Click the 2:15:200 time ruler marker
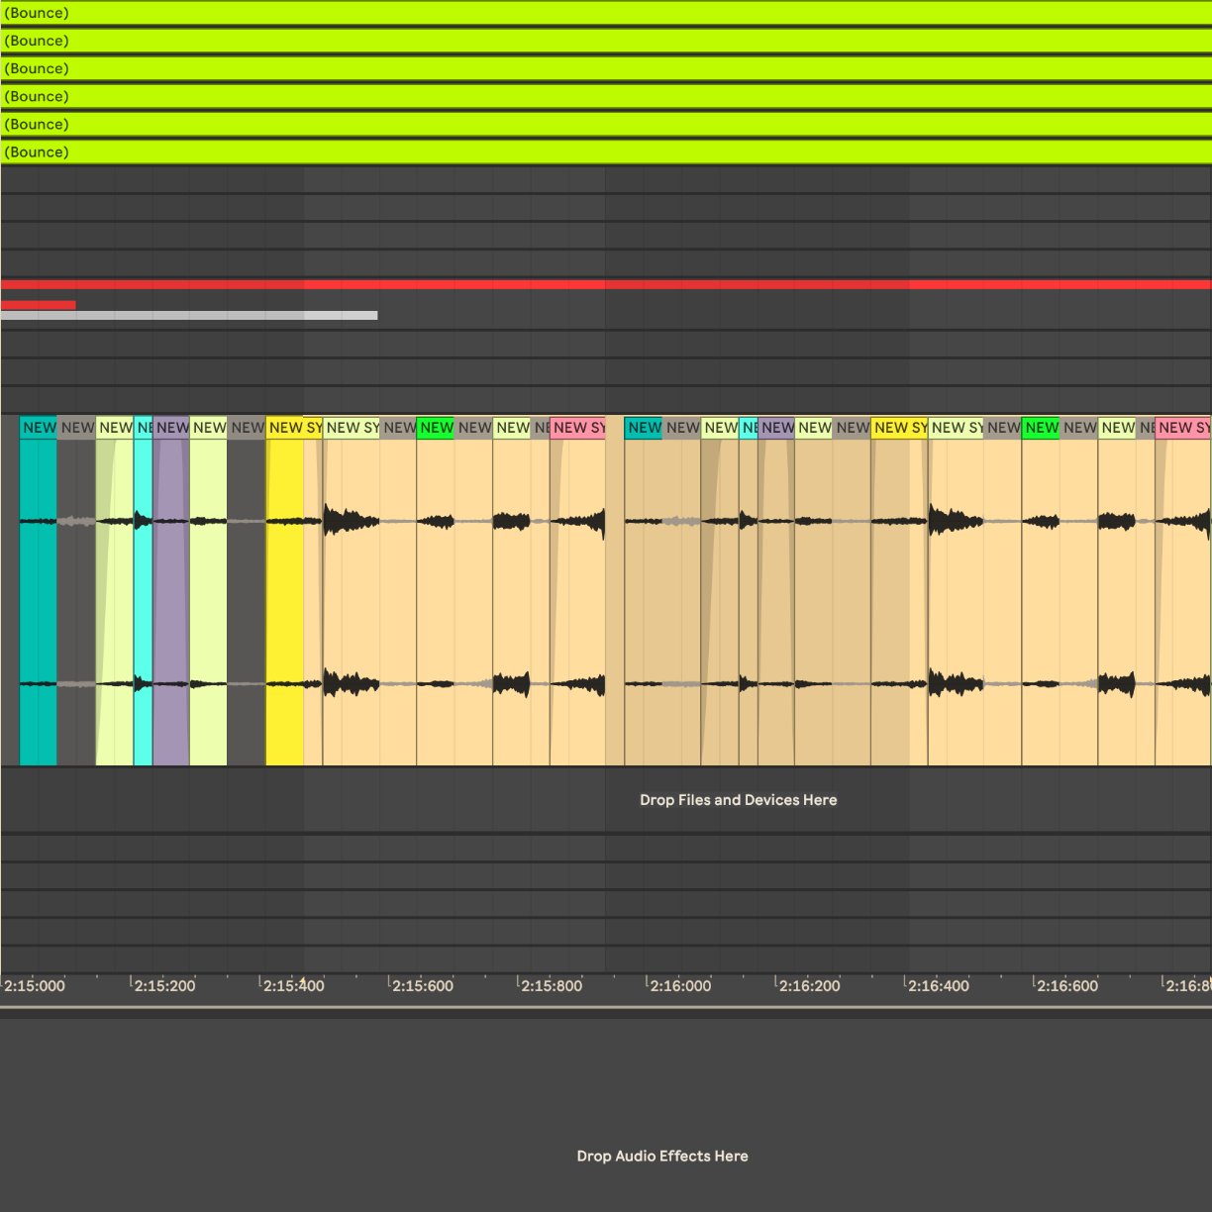The height and width of the screenshot is (1212, 1212). [x=164, y=985]
